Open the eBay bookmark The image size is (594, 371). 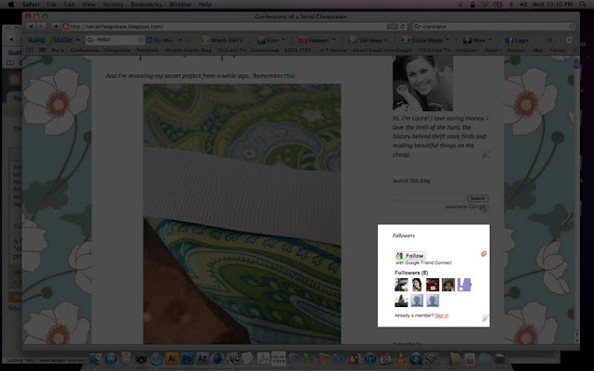point(537,50)
